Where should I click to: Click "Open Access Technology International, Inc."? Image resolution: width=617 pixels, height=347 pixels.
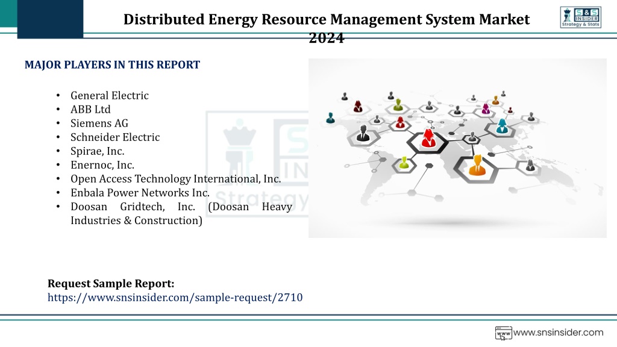click(175, 179)
